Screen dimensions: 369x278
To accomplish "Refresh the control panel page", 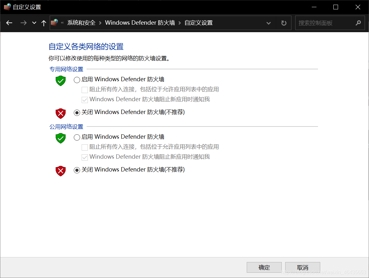I will point(284,23).
